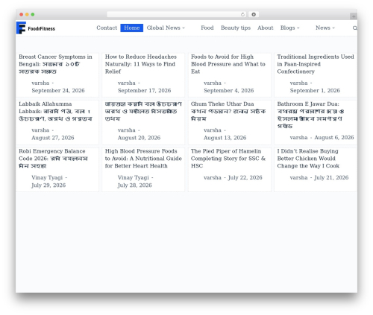The image size is (373, 315).
Task: Open Bathroom E Jawar Dua article
Action: (310, 115)
